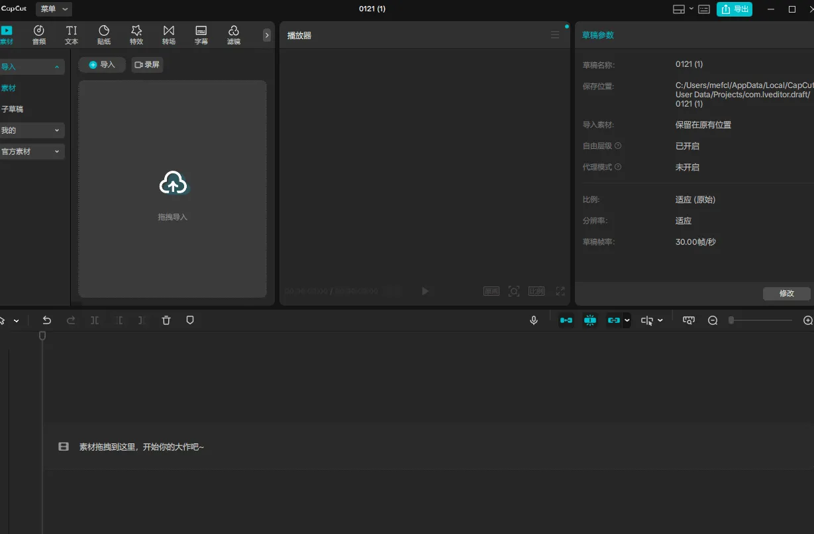Open the linkage dropdown arrow

[x=627, y=320]
